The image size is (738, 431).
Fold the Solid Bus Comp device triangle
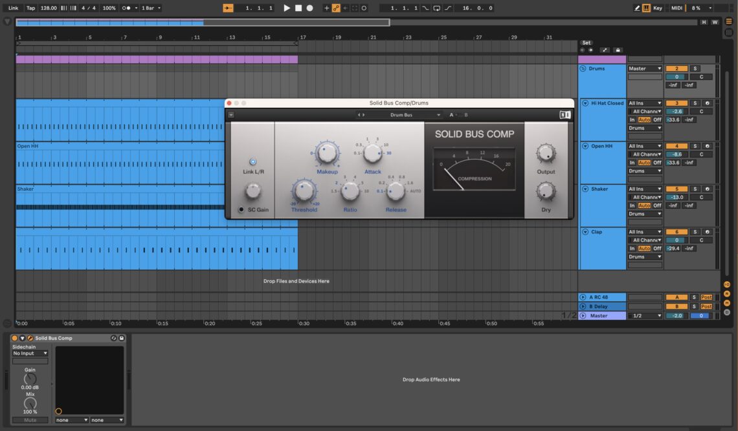tap(22, 338)
